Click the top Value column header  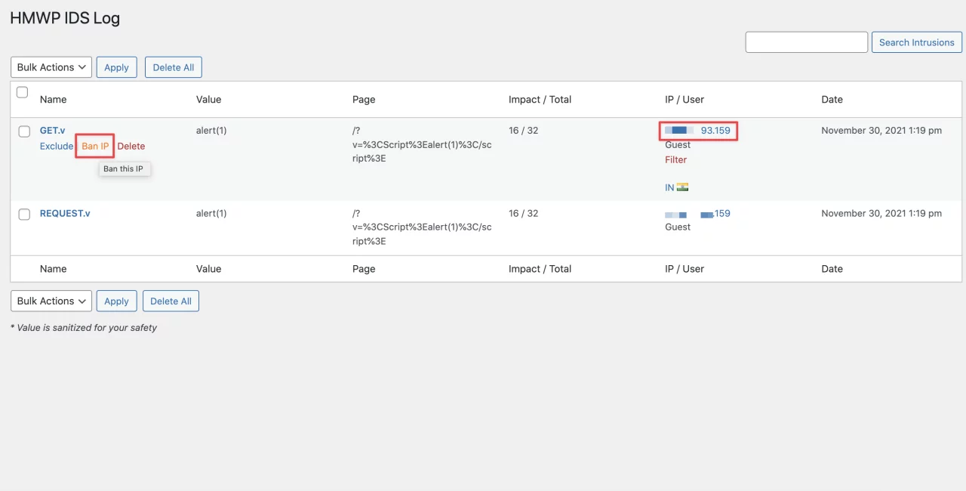coord(209,100)
